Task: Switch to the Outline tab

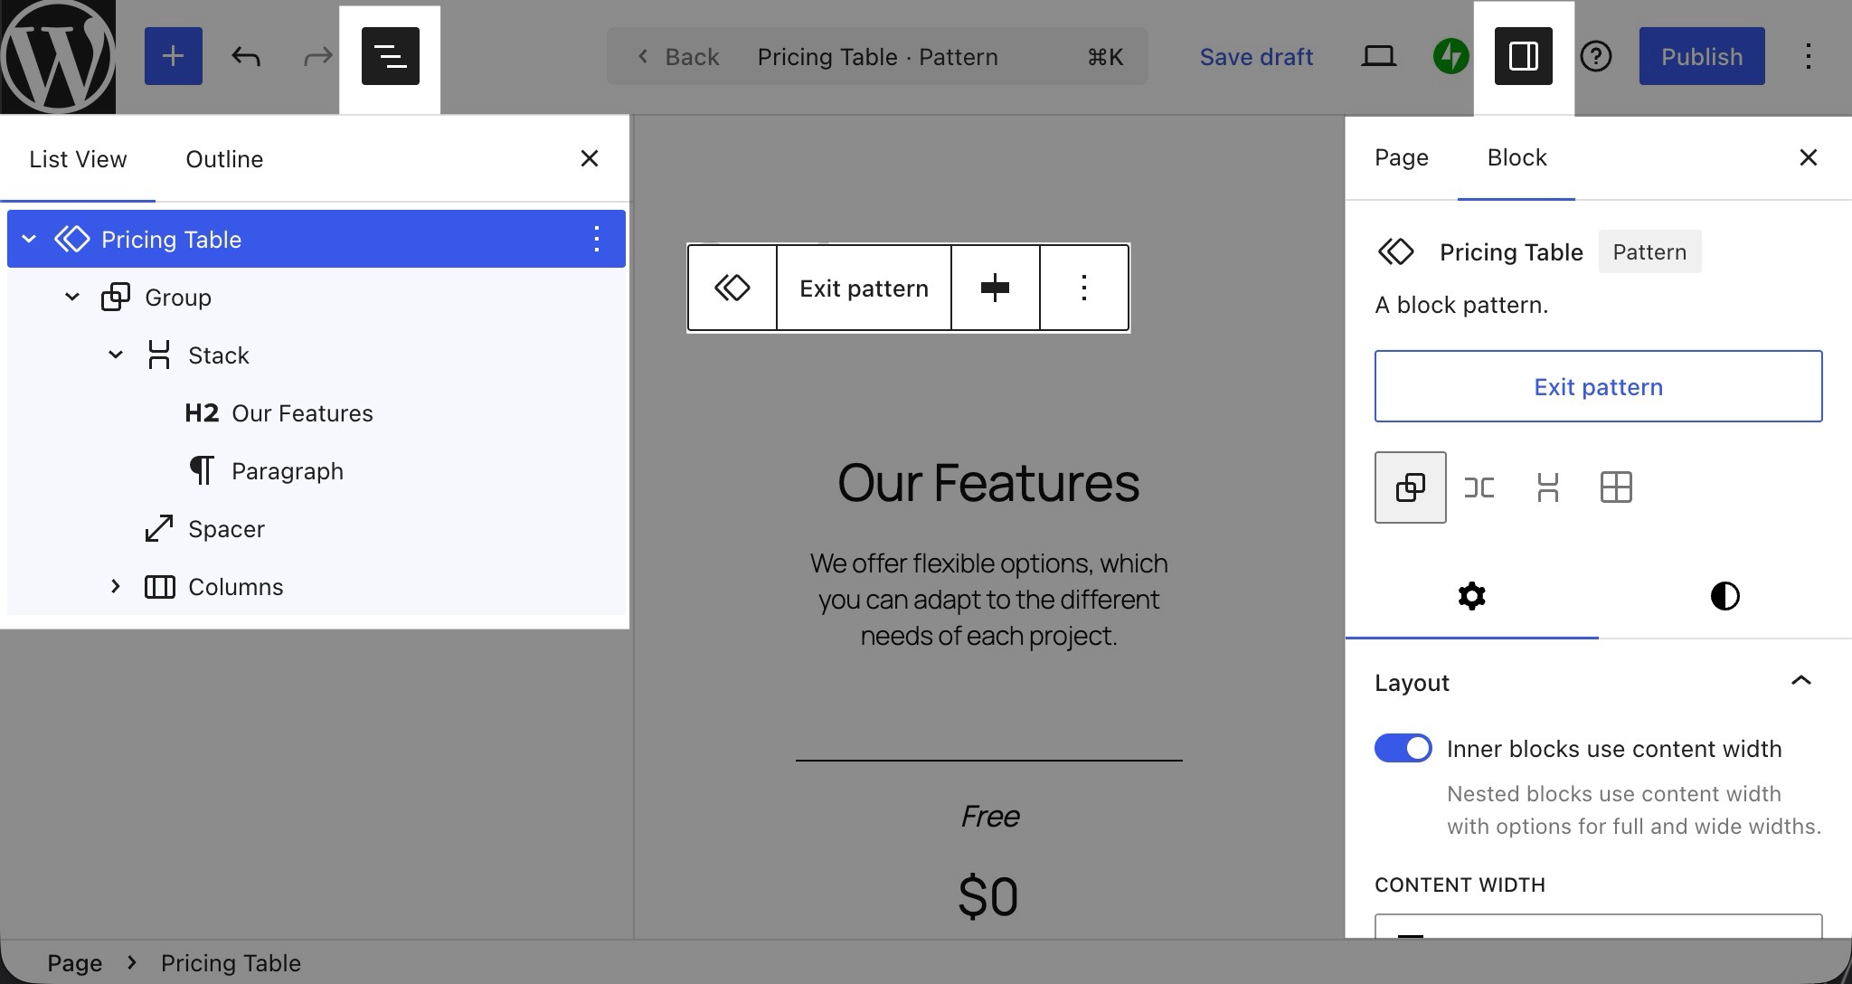Action: point(224,159)
